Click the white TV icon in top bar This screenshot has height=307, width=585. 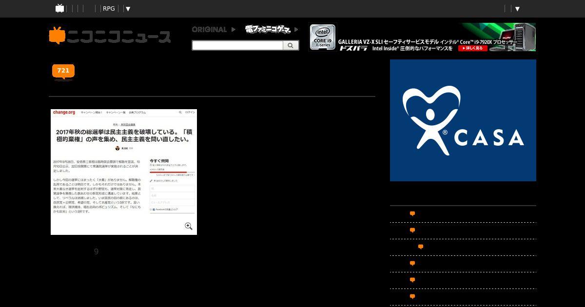coord(60,8)
